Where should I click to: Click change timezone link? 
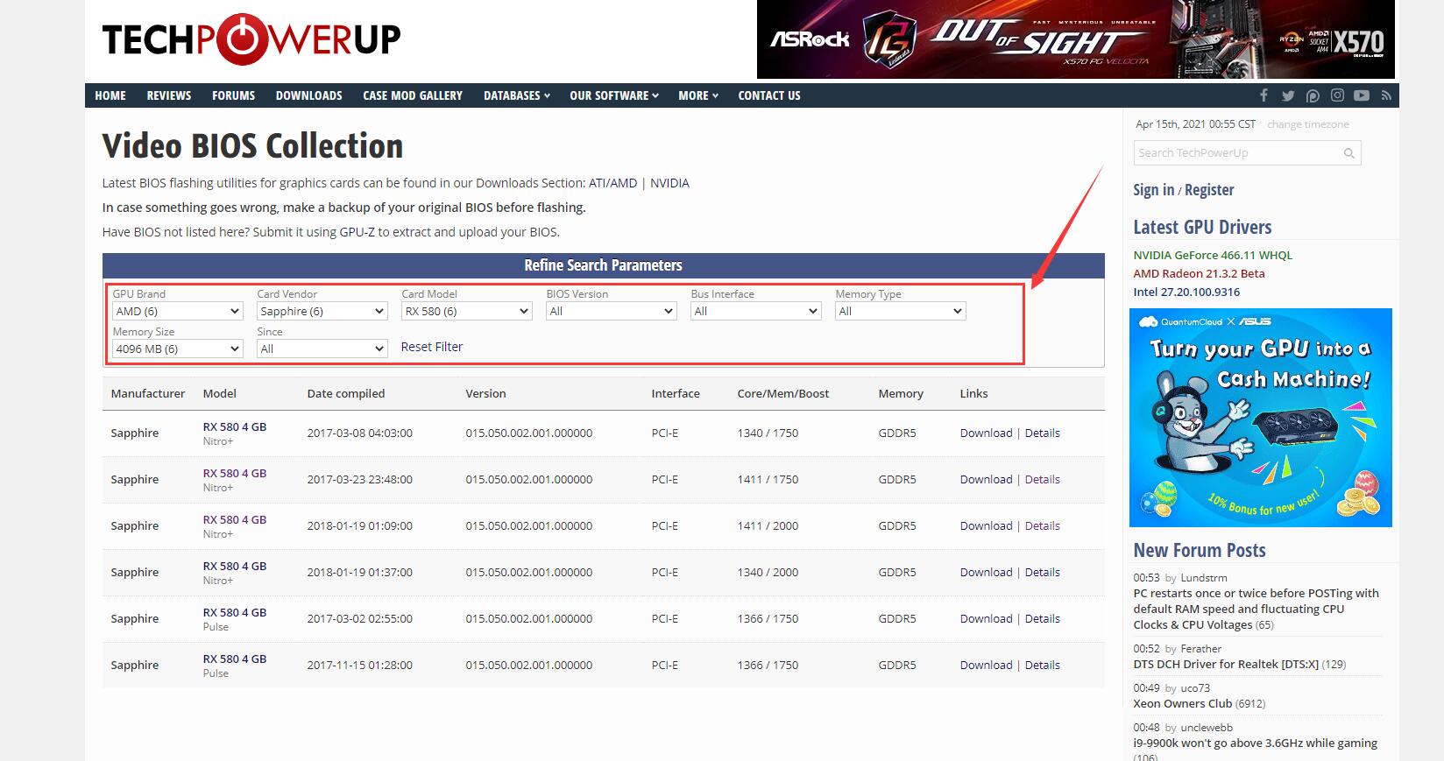click(x=1308, y=124)
